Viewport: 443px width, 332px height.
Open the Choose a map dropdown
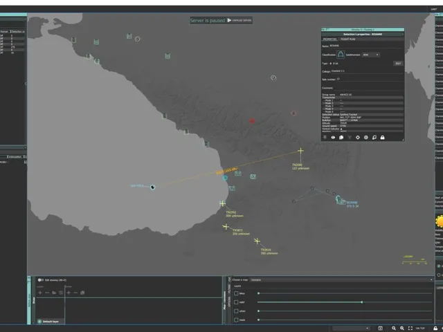341,279
